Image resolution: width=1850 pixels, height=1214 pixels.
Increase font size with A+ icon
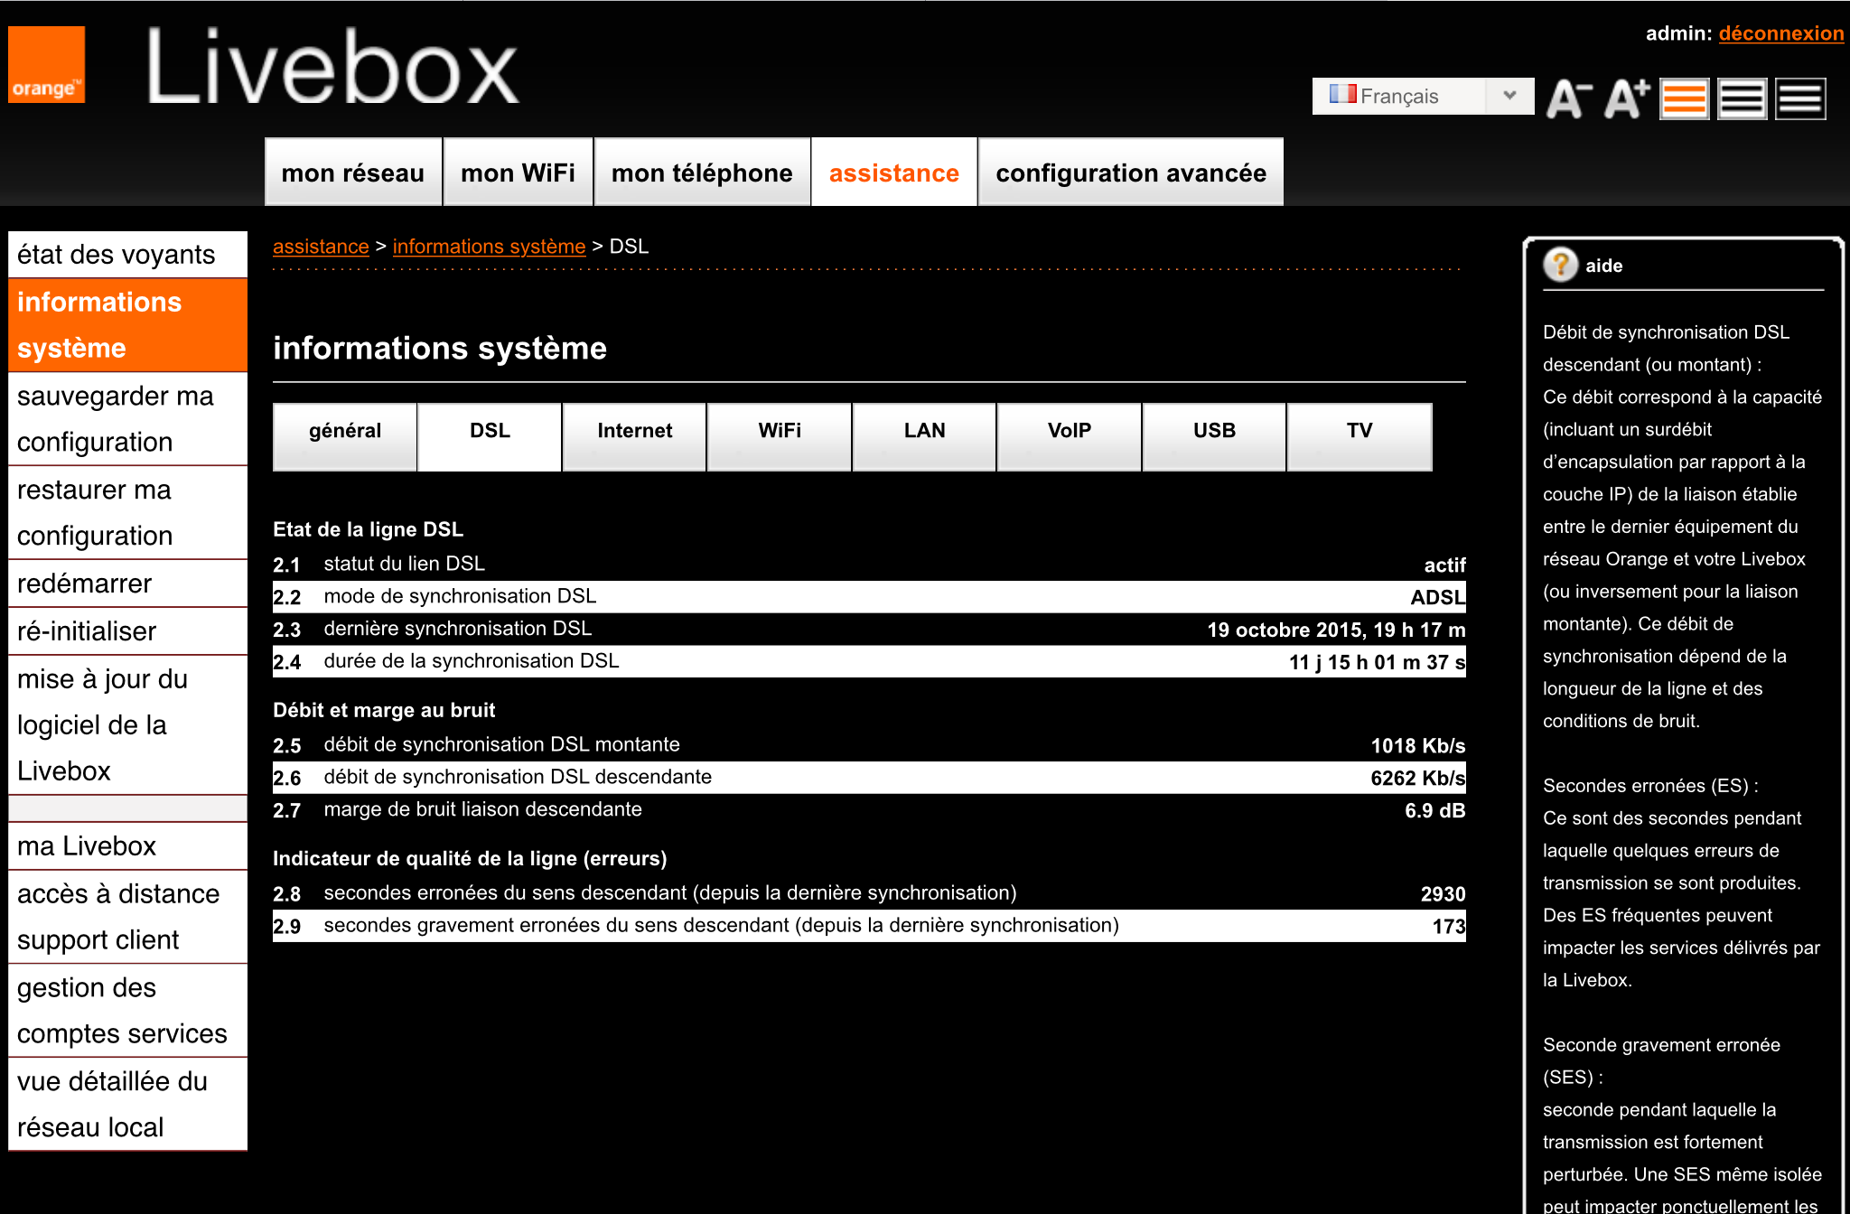click(1626, 98)
